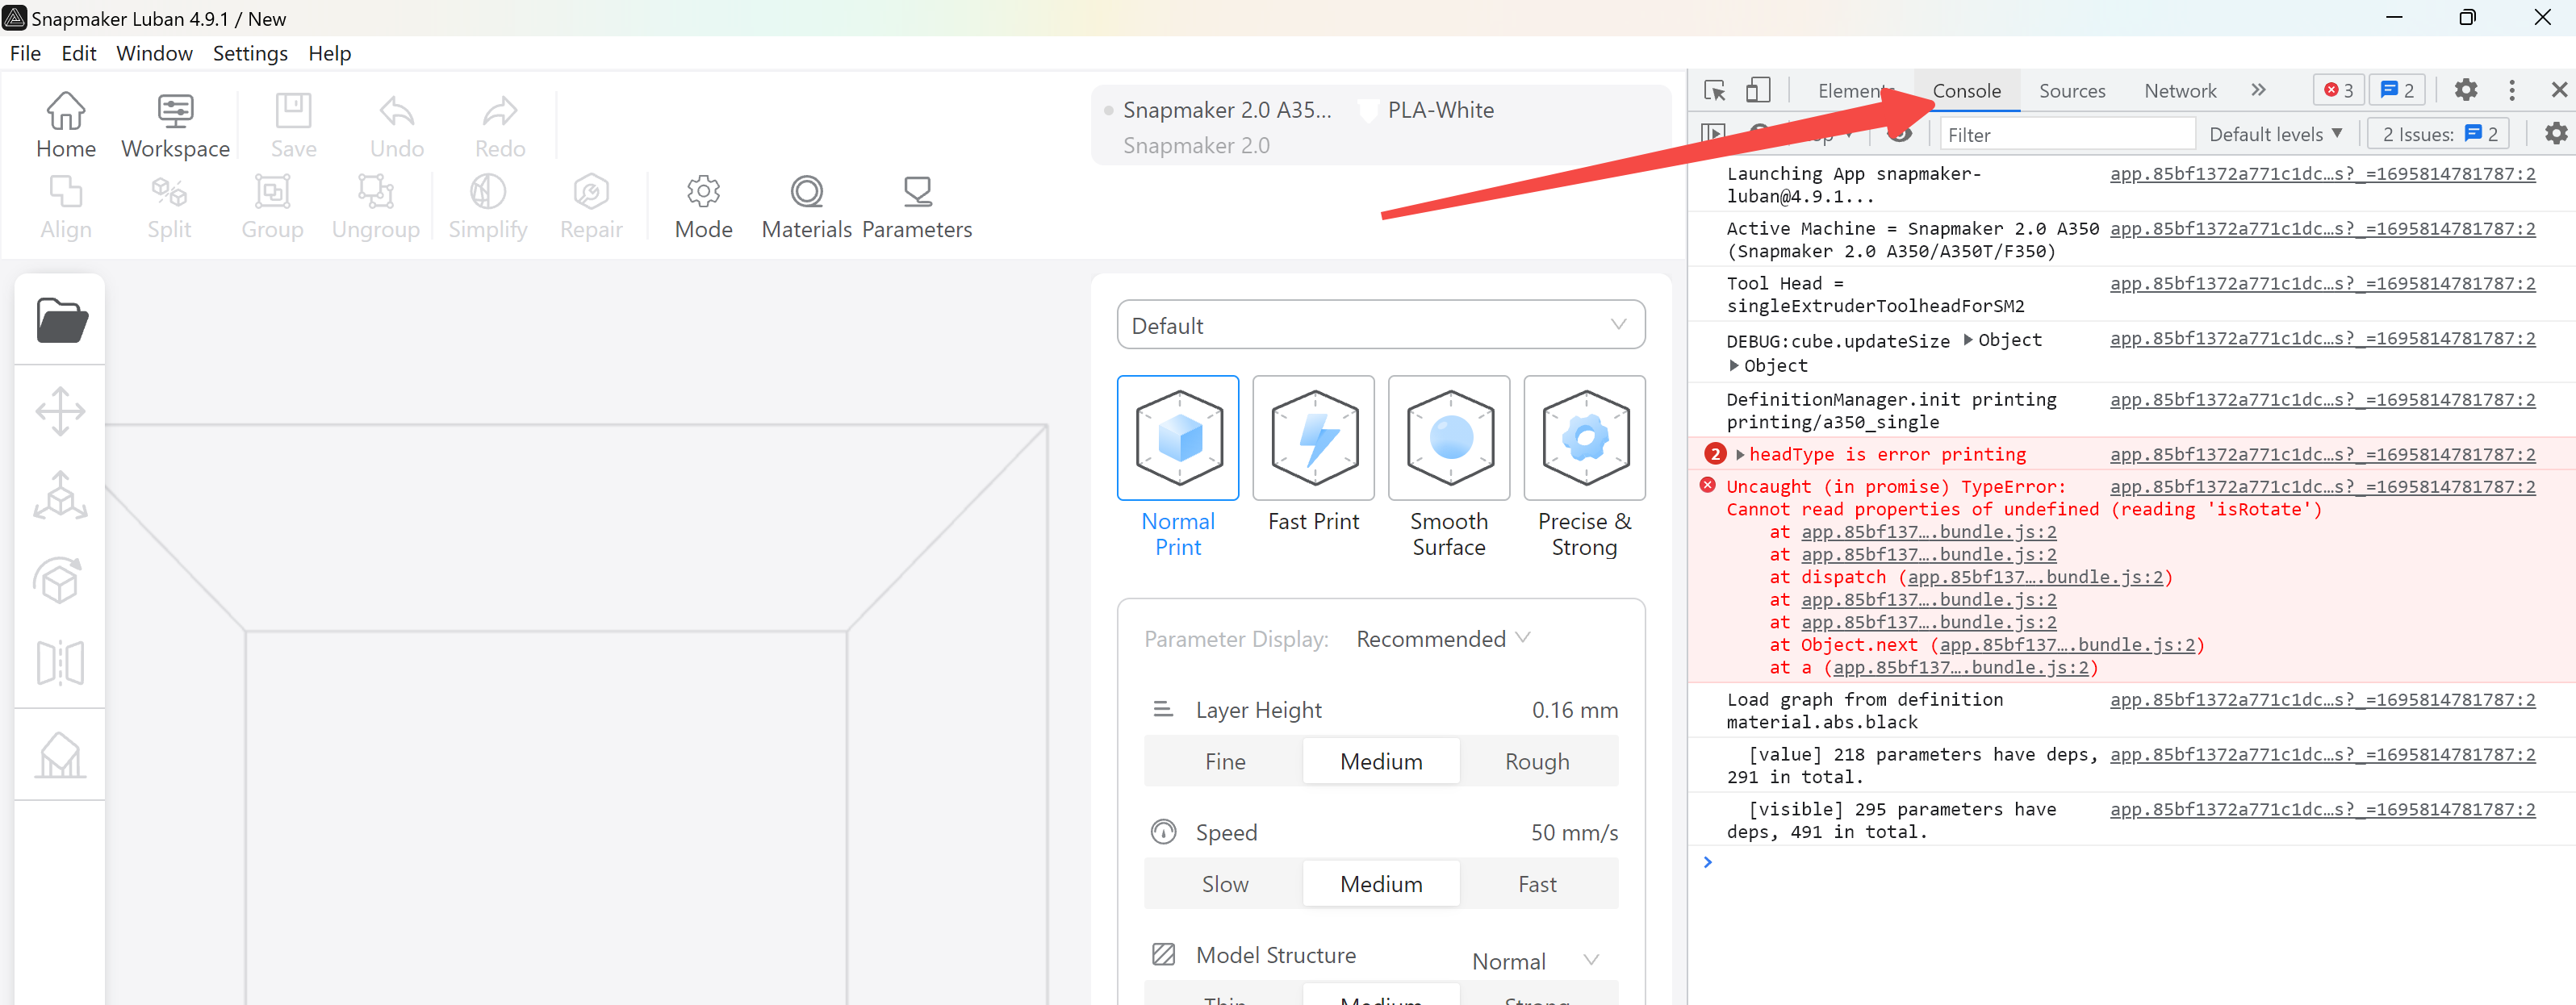This screenshot has width=2576, height=1005.
Task: Expand the headType is error message
Action: tap(1740, 455)
